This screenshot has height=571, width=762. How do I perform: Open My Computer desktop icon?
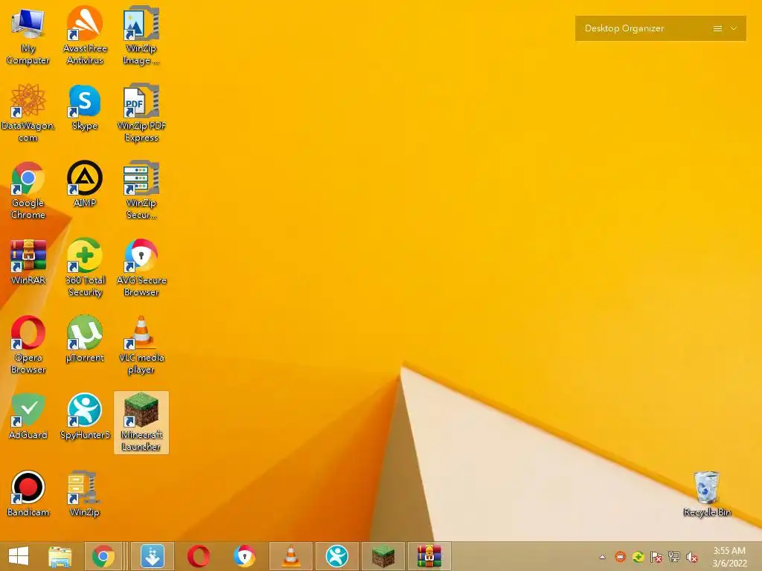pos(28,36)
